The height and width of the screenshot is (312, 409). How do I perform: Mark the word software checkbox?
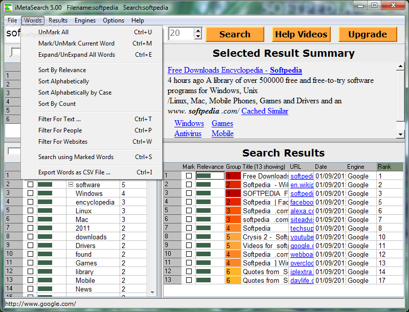[30, 185]
